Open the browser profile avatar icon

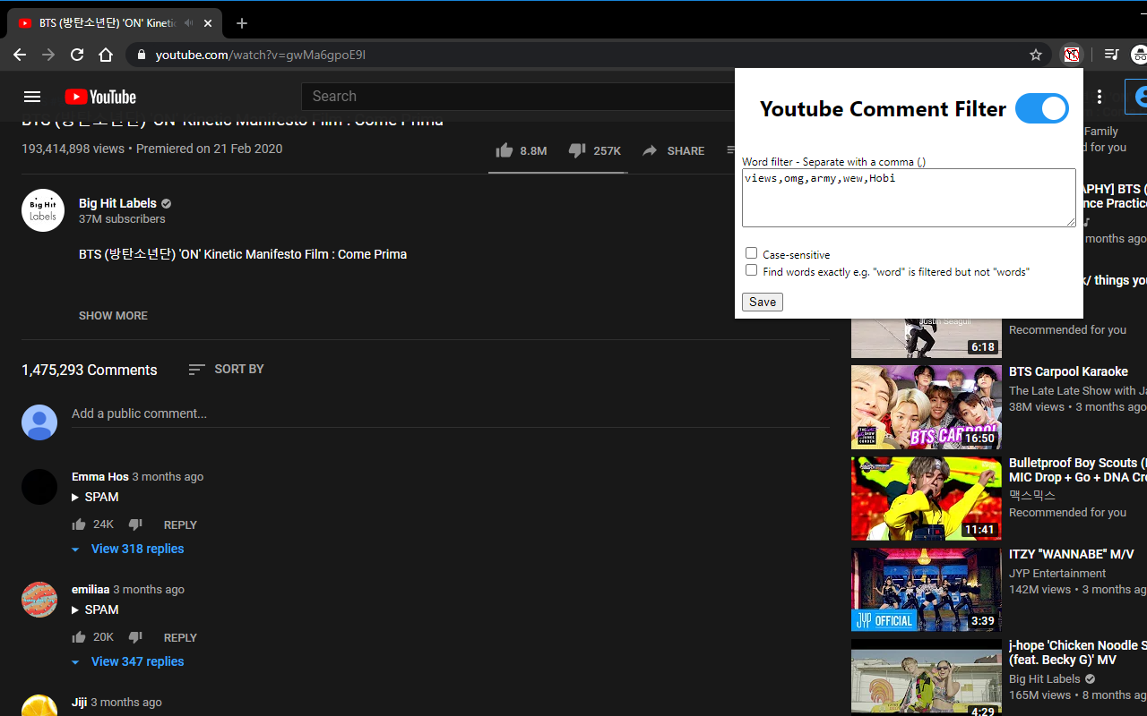(x=1140, y=55)
